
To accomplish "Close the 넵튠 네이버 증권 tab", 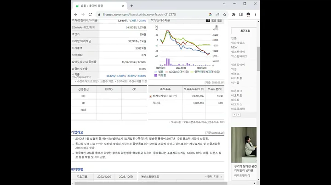I will point(123,6).
